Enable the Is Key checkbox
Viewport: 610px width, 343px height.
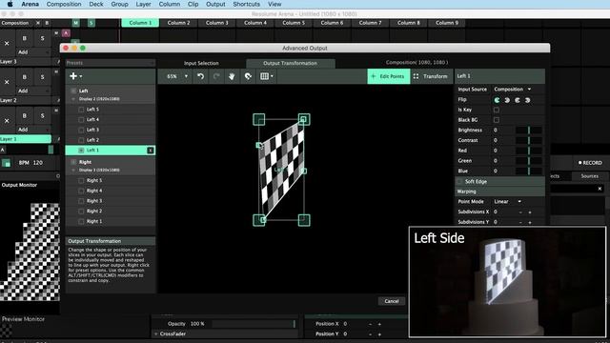(497, 111)
